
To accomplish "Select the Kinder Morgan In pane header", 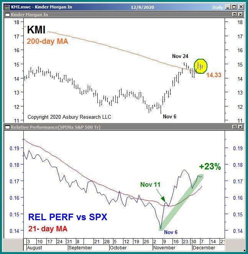I will click(115, 14).
